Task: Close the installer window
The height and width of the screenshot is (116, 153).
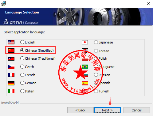Action: [148, 4]
